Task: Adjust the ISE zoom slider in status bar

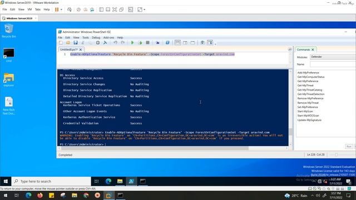Action: click(337, 154)
